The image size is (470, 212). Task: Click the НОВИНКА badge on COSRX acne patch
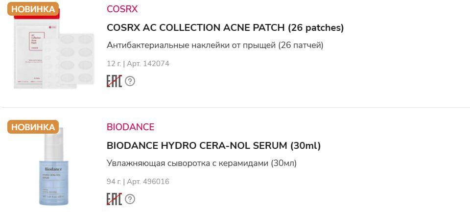[x=33, y=9]
